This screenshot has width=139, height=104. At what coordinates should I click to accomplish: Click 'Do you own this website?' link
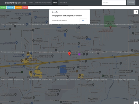[x=59, y=20]
